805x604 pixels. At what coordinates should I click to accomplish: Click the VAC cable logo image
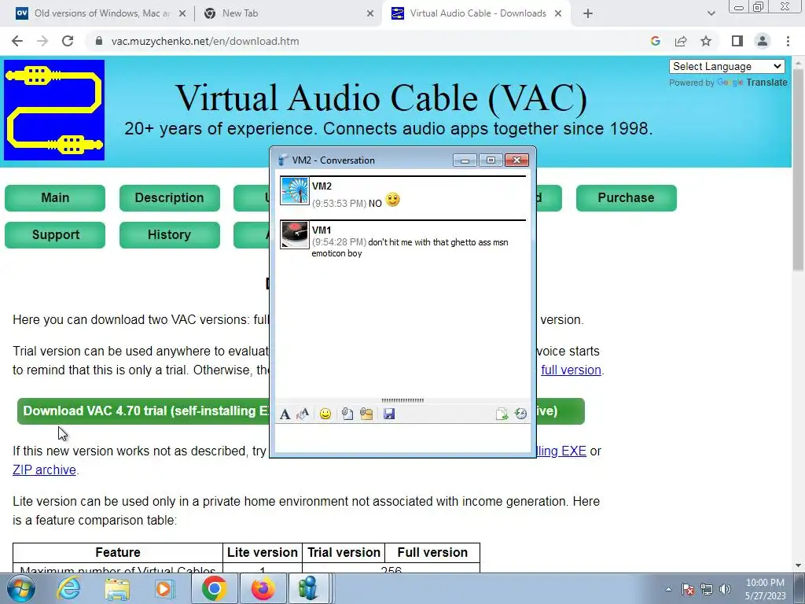click(x=54, y=110)
